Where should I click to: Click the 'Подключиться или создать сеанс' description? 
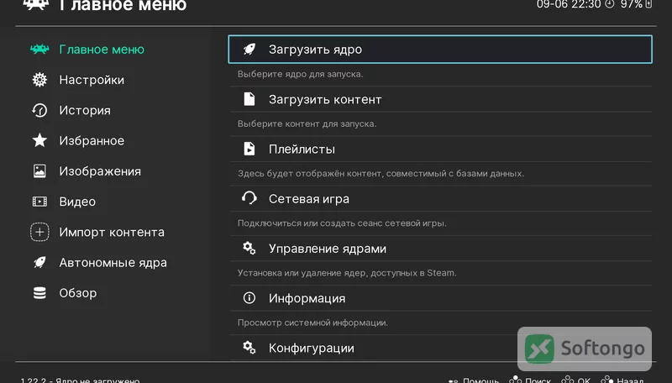tap(342, 223)
